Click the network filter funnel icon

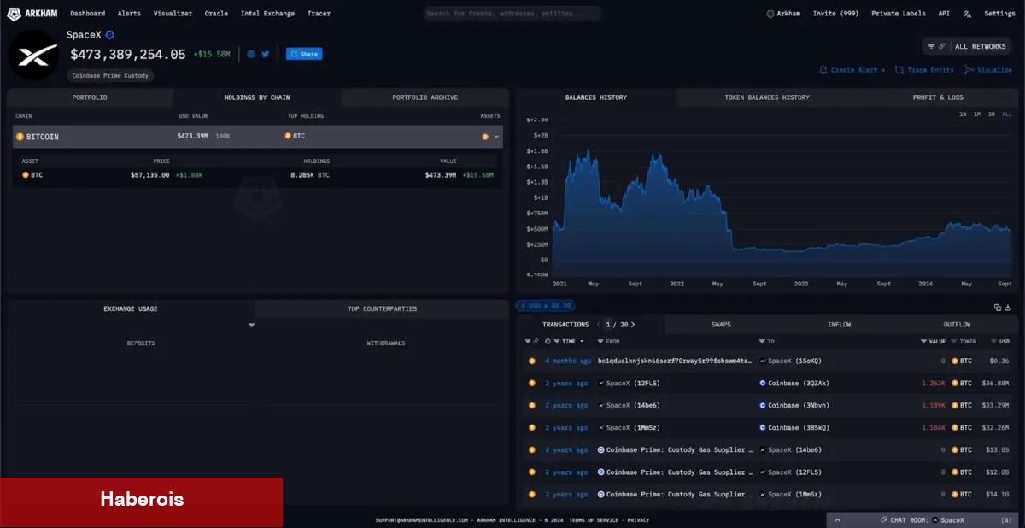click(x=931, y=46)
